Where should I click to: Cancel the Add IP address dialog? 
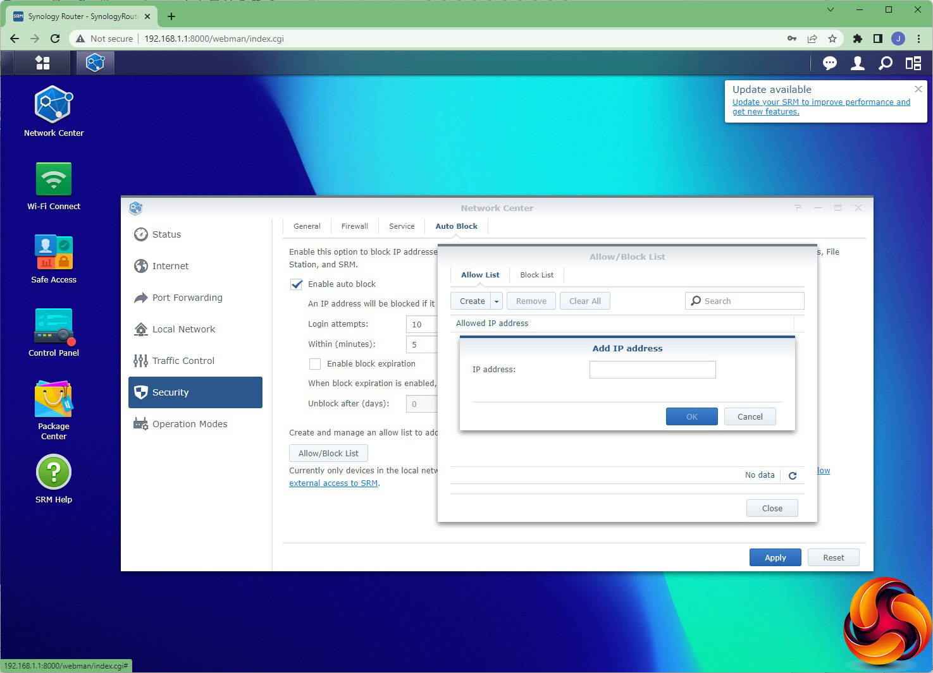(x=750, y=416)
